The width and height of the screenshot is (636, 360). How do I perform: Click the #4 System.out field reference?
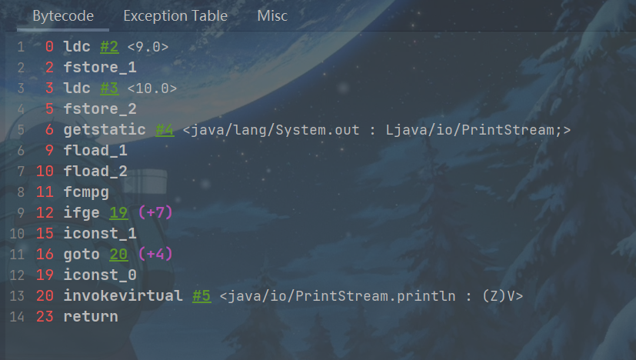[165, 130]
